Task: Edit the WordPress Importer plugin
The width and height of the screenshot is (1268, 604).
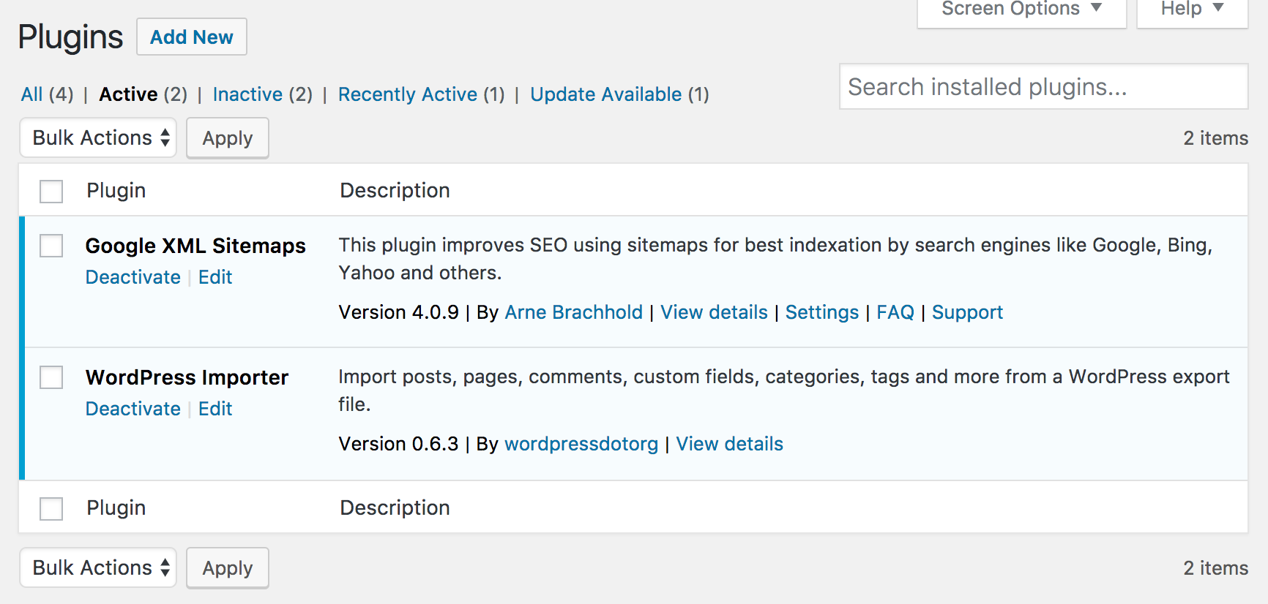Action: click(x=215, y=409)
